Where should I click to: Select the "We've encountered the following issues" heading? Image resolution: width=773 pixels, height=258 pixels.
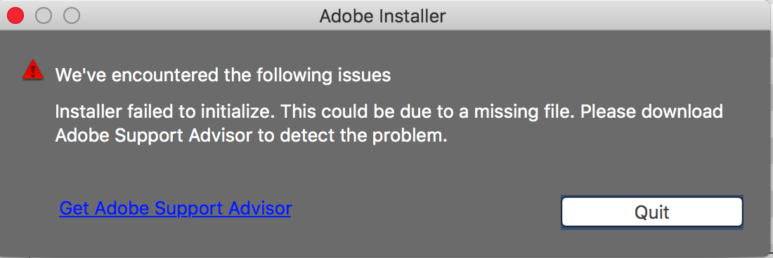[x=223, y=75]
